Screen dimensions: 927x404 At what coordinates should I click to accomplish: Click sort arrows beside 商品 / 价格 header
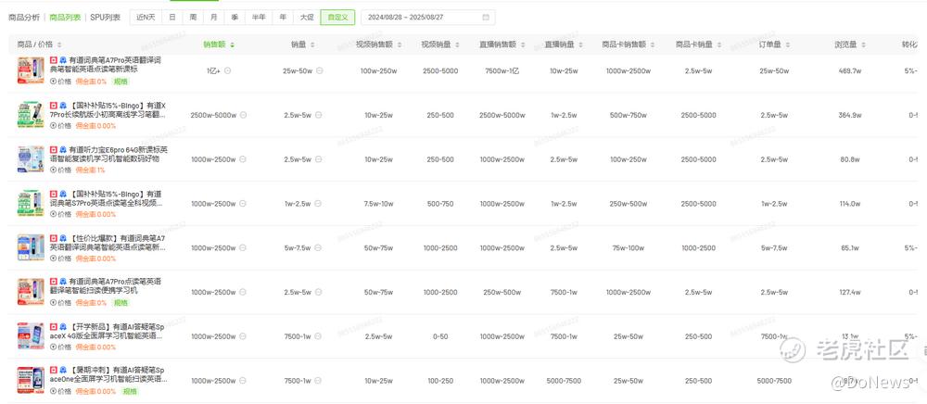coord(59,44)
